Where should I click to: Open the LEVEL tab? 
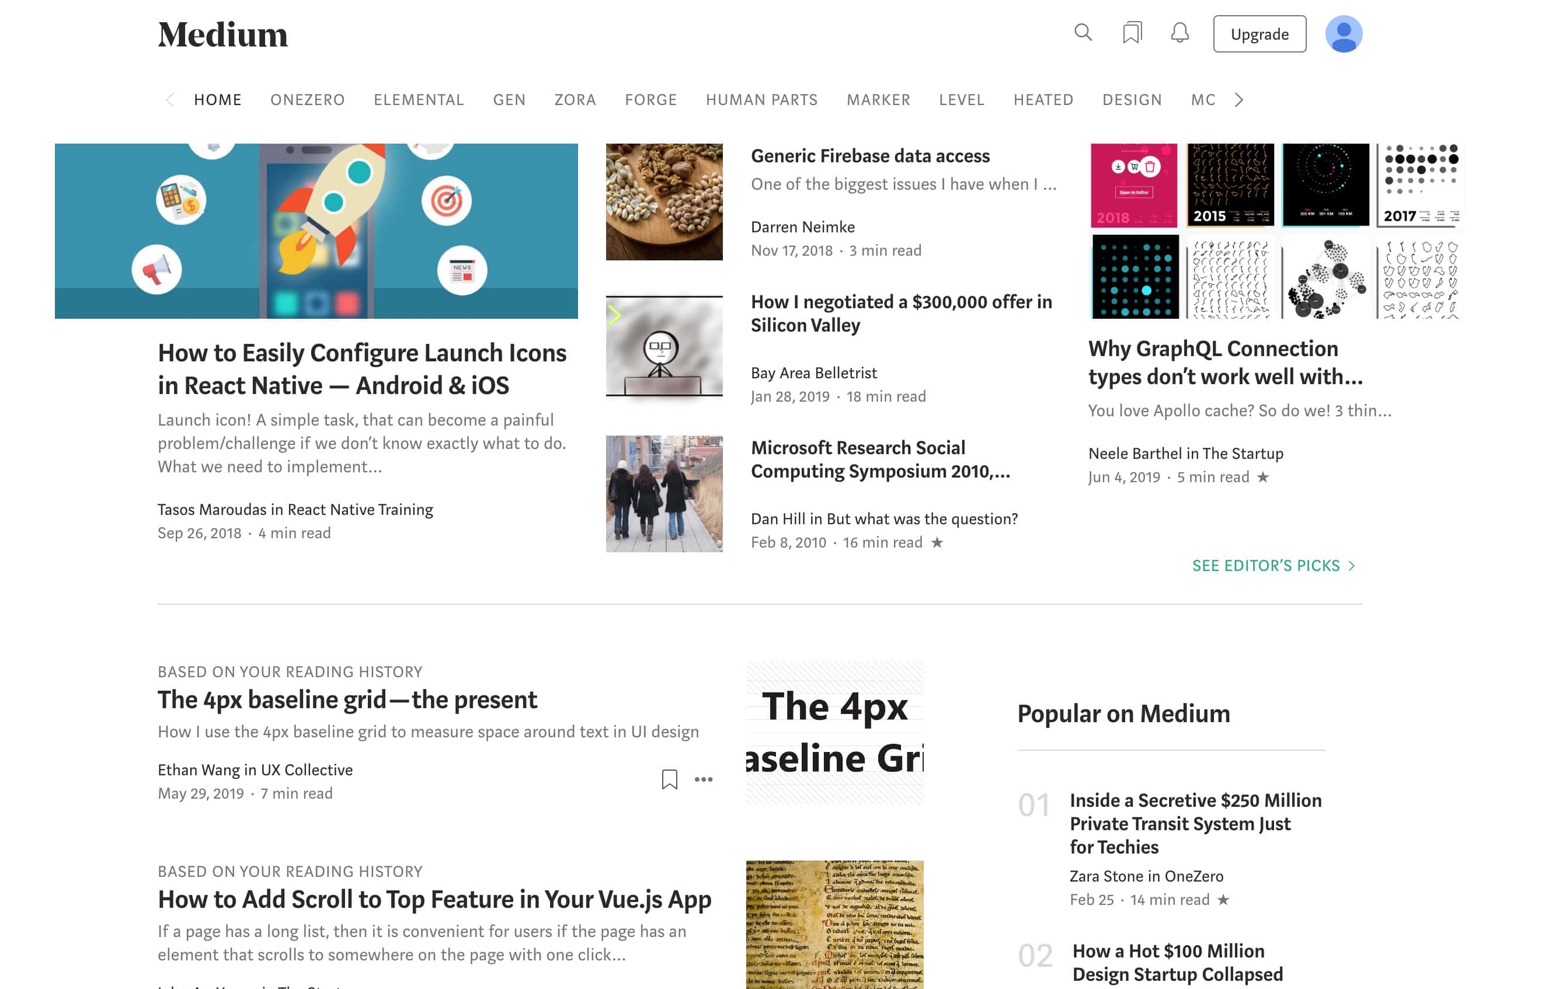961,99
